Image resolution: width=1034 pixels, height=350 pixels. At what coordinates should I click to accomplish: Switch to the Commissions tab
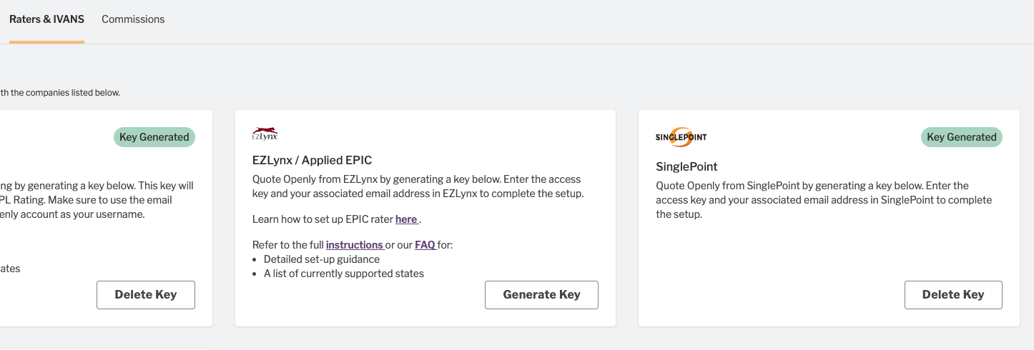[133, 19]
